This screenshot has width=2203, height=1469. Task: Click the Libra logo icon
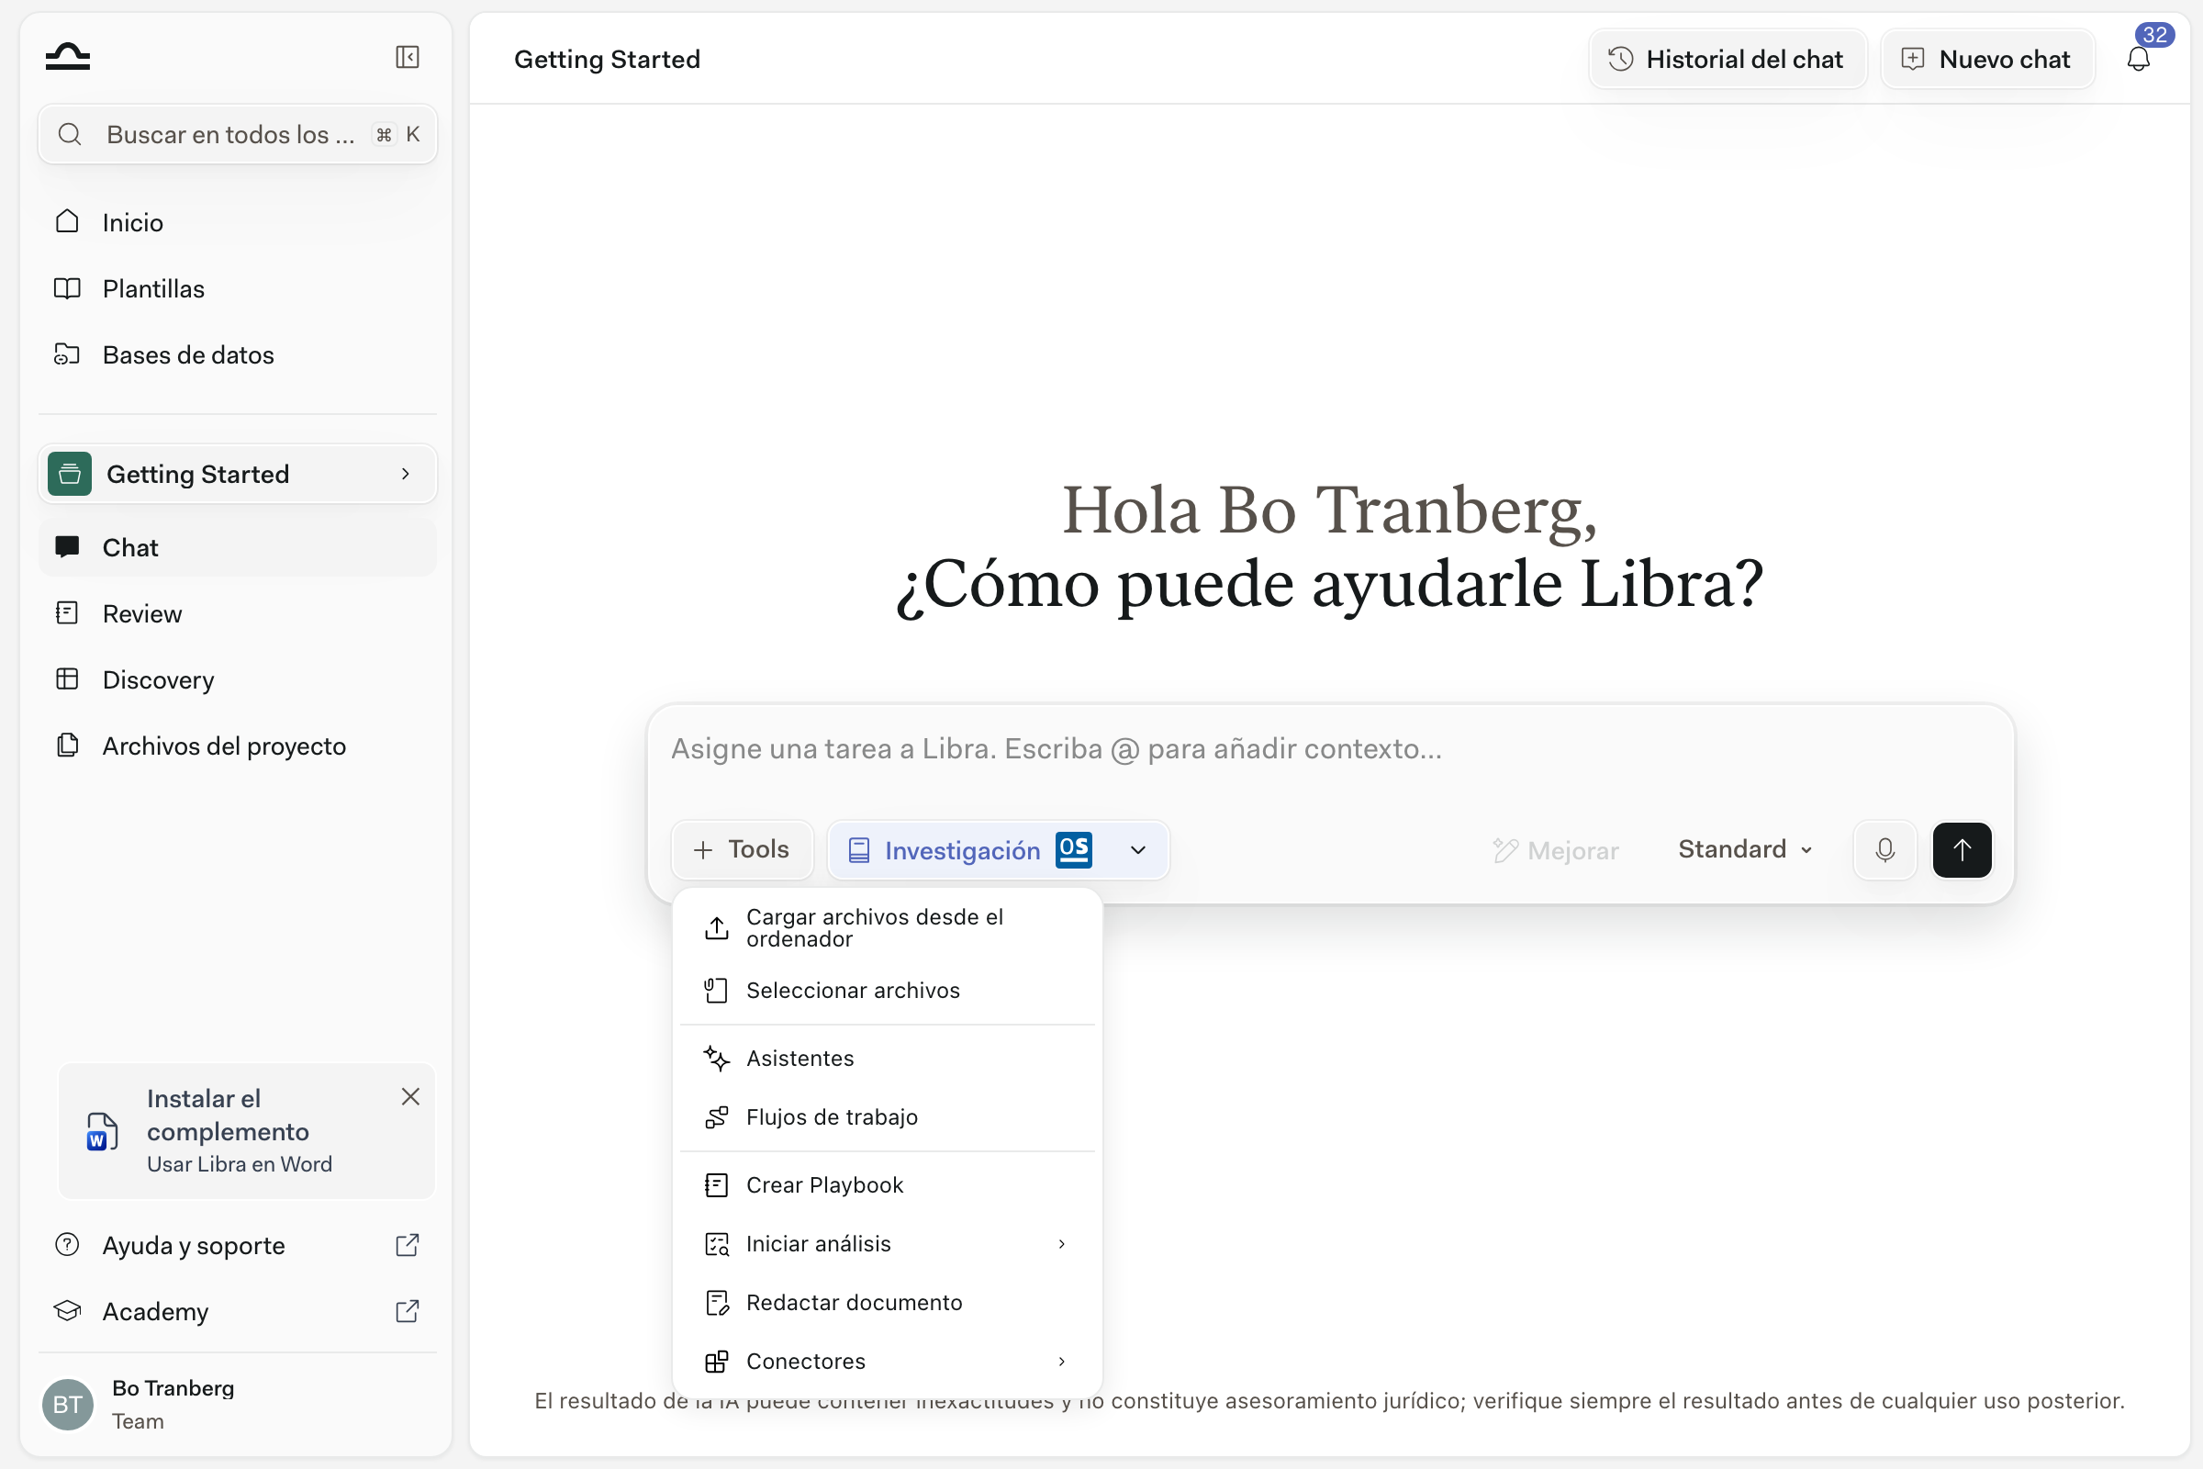tap(68, 57)
